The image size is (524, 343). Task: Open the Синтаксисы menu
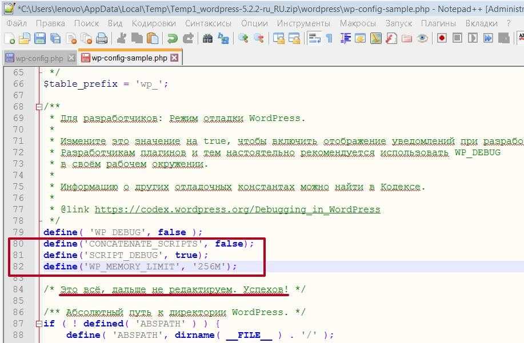208,23
